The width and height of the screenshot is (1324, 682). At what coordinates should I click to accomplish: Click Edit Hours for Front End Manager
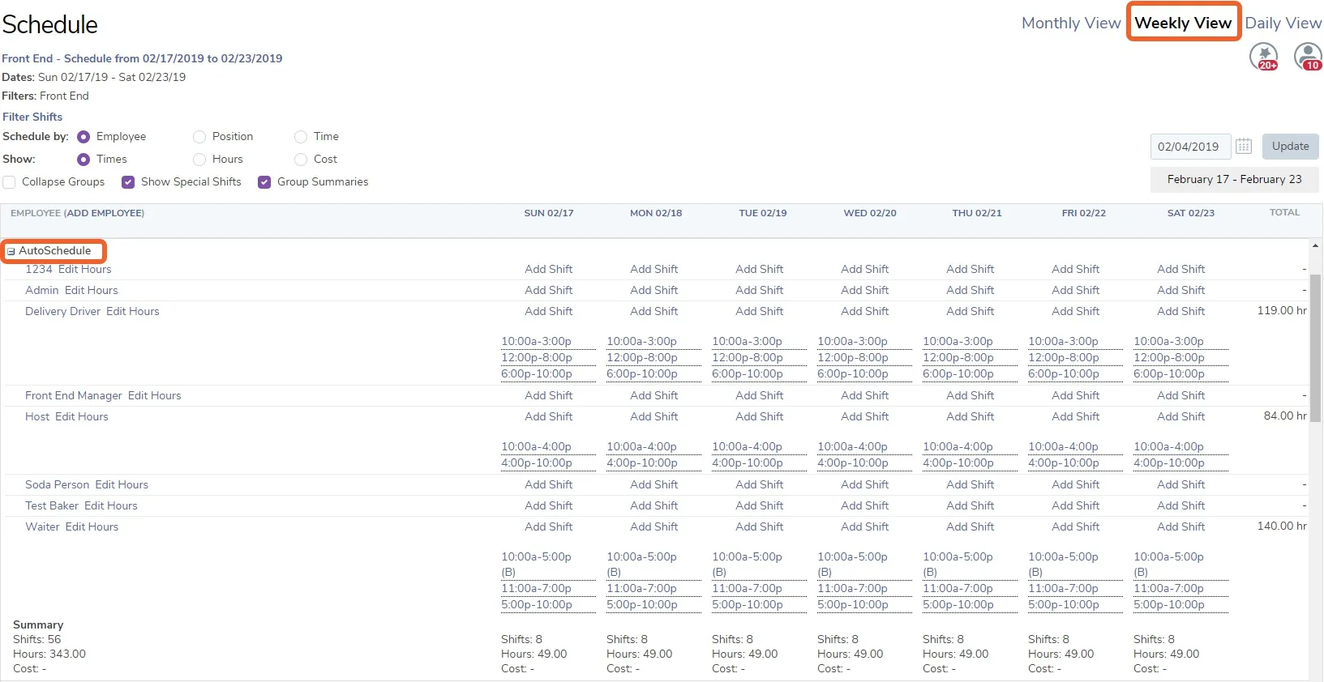pos(155,395)
